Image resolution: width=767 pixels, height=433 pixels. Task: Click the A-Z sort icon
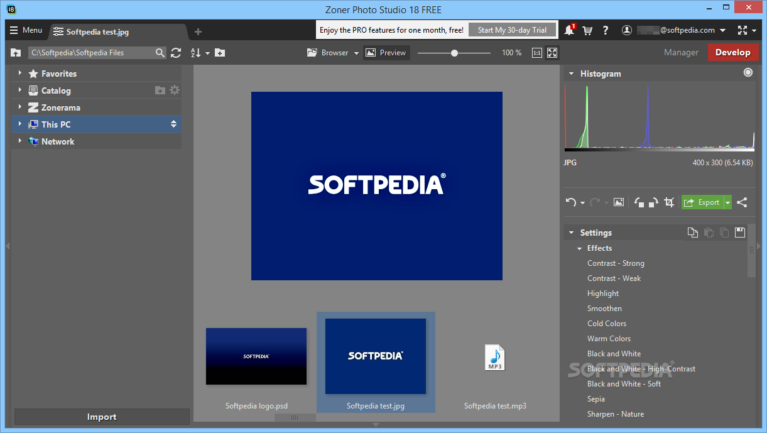[x=195, y=53]
